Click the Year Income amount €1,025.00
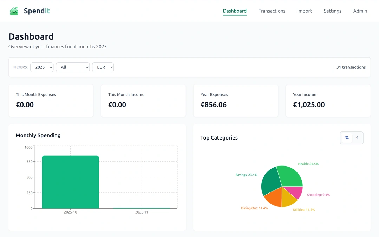 click(309, 104)
